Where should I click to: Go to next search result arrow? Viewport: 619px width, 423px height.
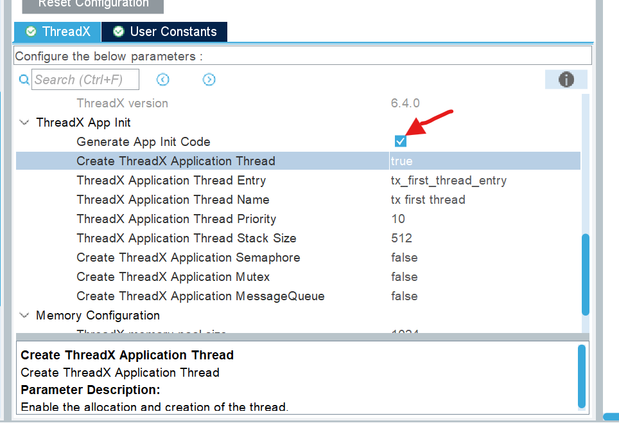pyautogui.click(x=209, y=80)
